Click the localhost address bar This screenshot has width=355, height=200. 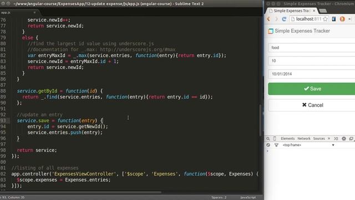point(309,19)
